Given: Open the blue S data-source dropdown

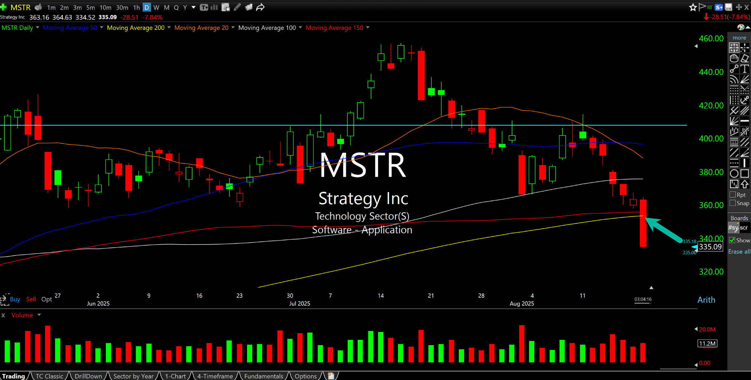Looking at the screenshot, I should (719, 7).
